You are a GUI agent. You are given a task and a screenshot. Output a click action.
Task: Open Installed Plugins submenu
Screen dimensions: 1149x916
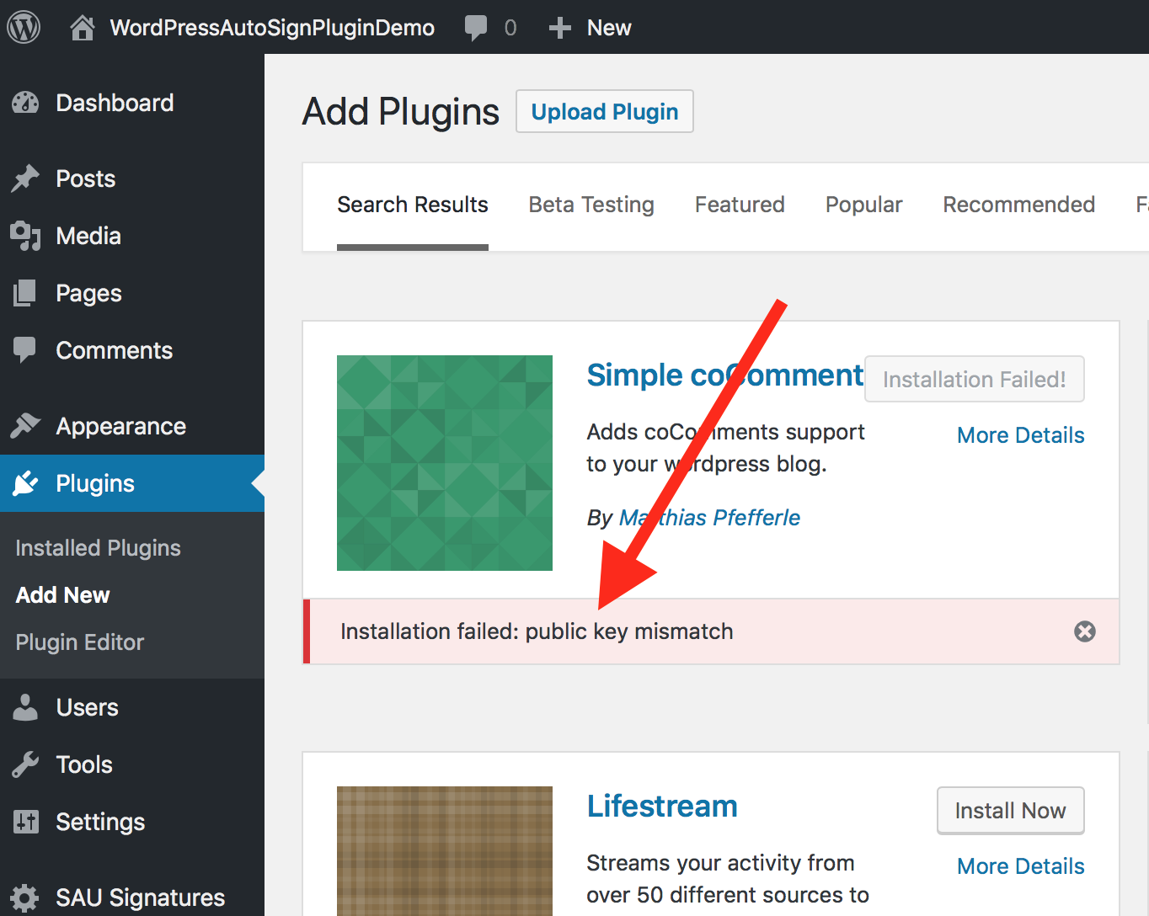tap(98, 548)
